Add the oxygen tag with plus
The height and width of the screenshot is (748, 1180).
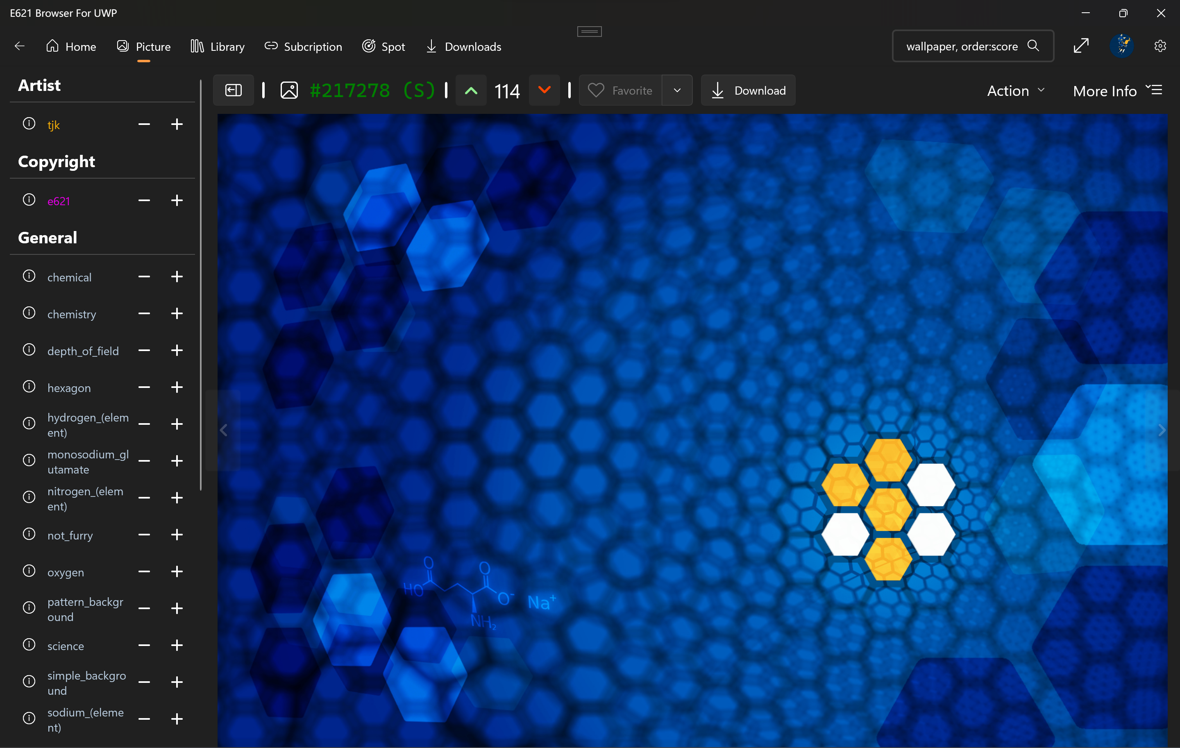click(x=177, y=572)
